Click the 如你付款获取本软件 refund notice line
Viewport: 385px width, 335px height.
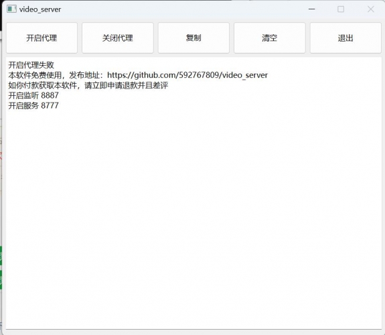tap(88, 85)
